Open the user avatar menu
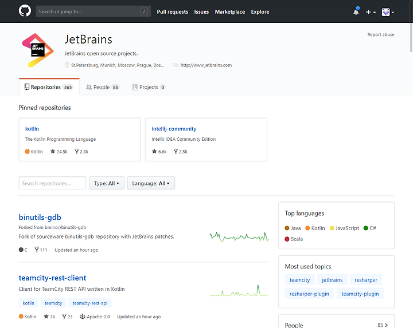 tap(388, 12)
